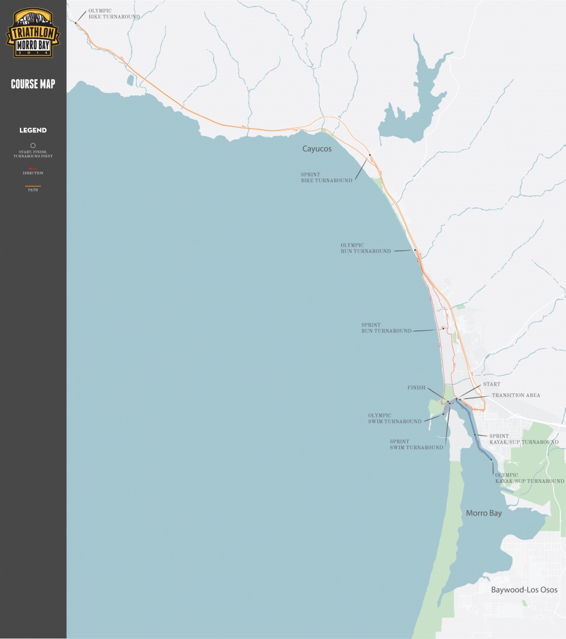Viewport: 566px width, 639px height.
Task: Select the Legend heading in sidebar
Action: pos(32,130)
